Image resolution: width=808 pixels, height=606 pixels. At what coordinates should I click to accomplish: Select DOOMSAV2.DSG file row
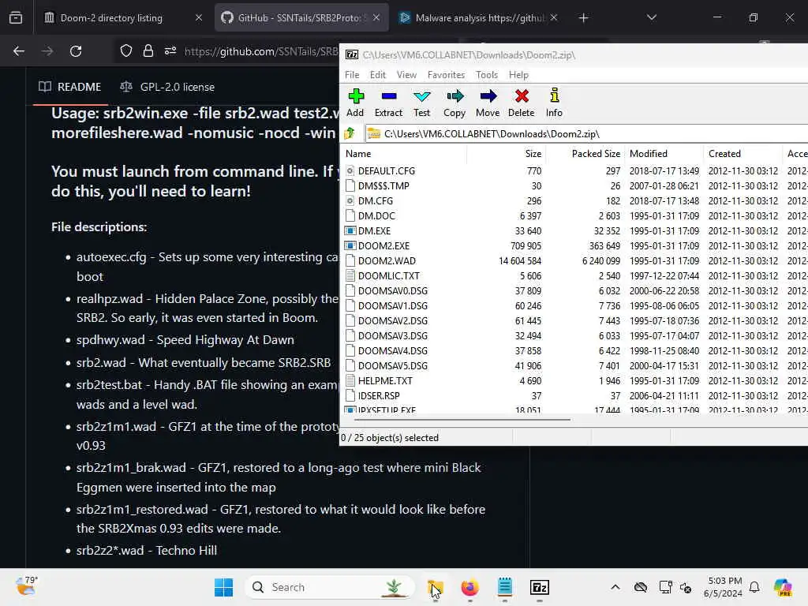(574, 320)
